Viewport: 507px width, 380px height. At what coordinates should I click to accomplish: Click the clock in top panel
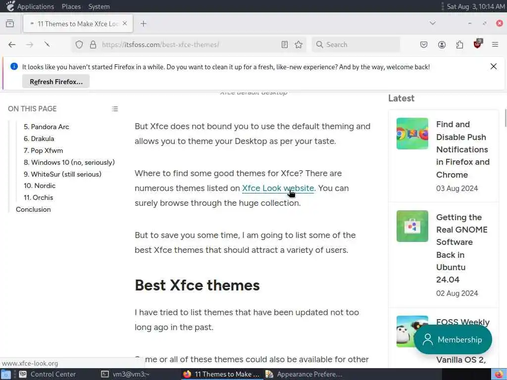pyautogui.click(x=475, y=6)
